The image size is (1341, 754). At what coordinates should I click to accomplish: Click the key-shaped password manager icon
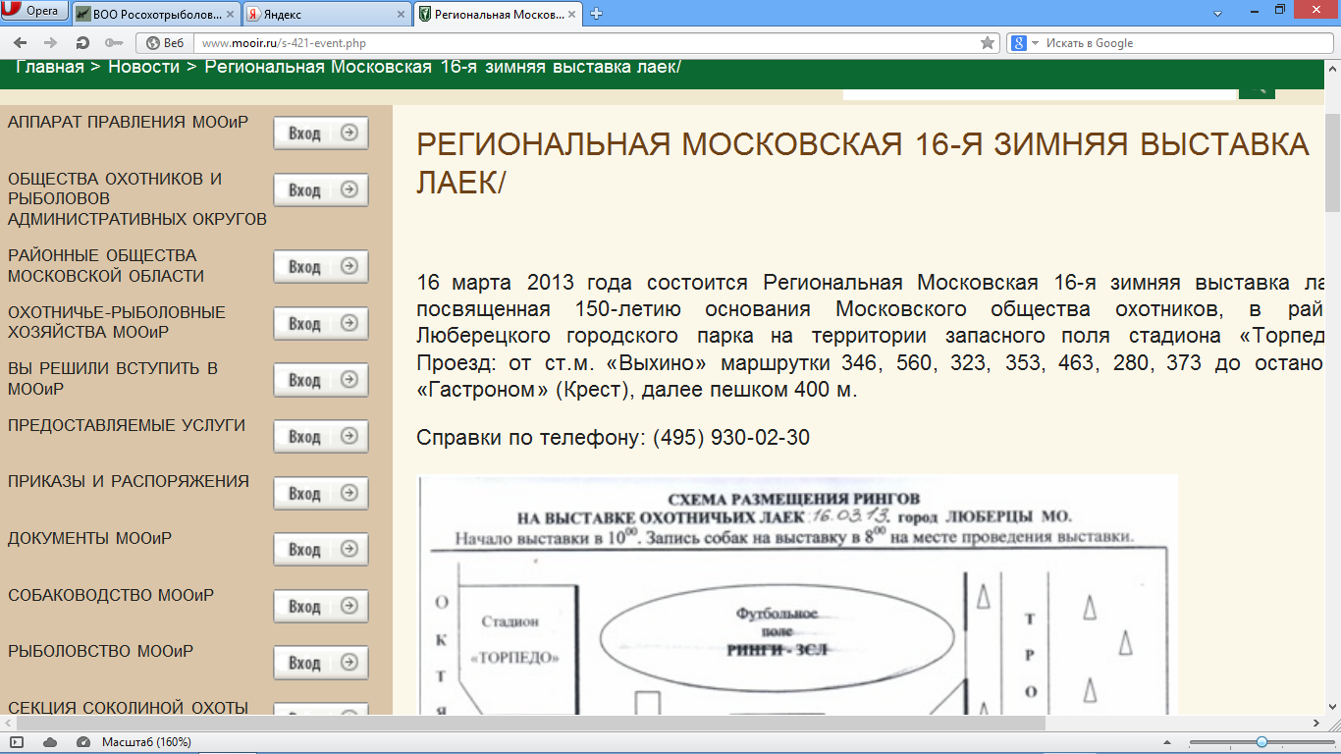pos(114,43)
